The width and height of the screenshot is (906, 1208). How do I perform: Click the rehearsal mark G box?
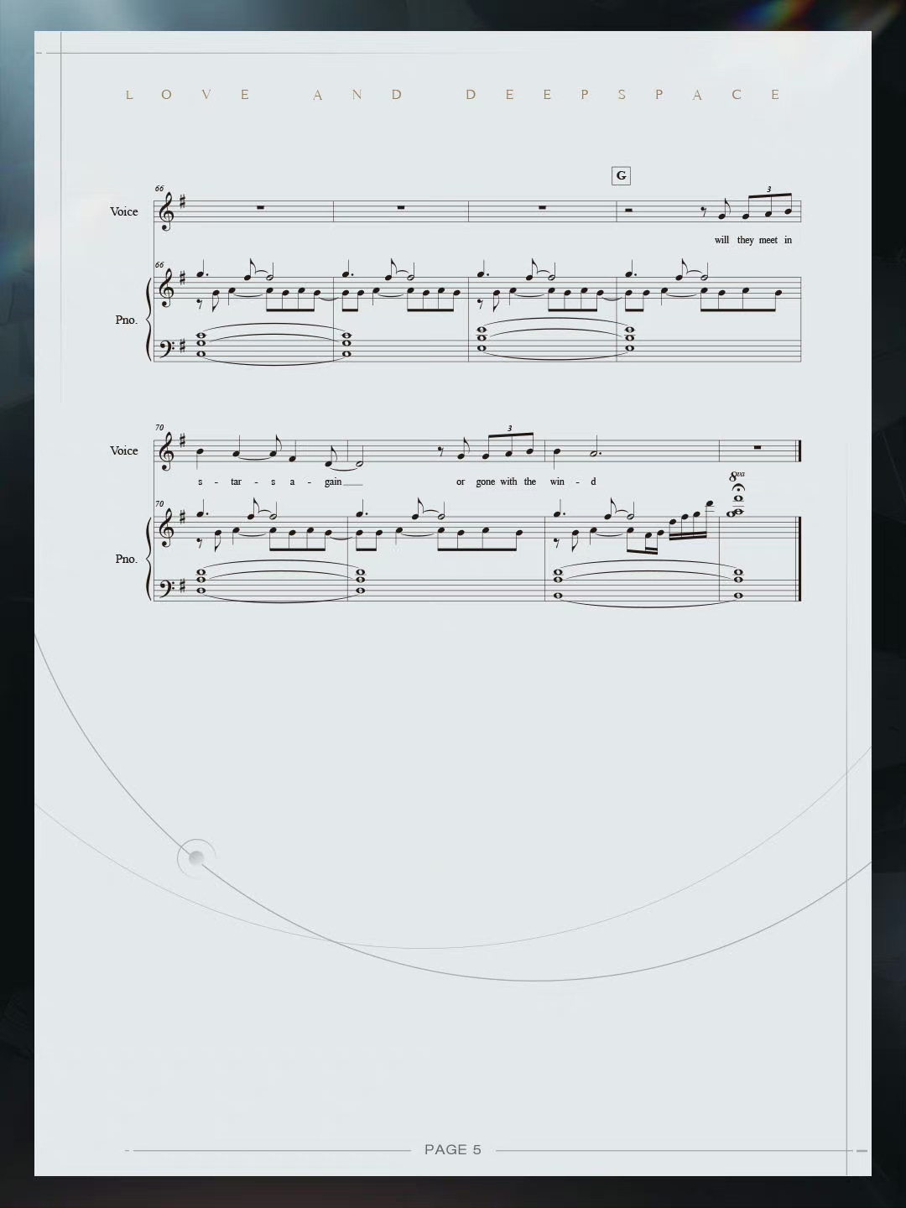[621, 175]
